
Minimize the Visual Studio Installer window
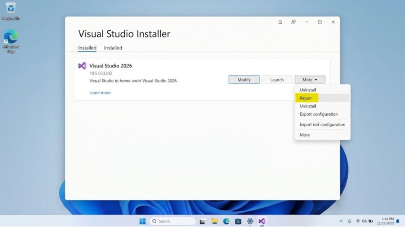(x=307, y=22)
